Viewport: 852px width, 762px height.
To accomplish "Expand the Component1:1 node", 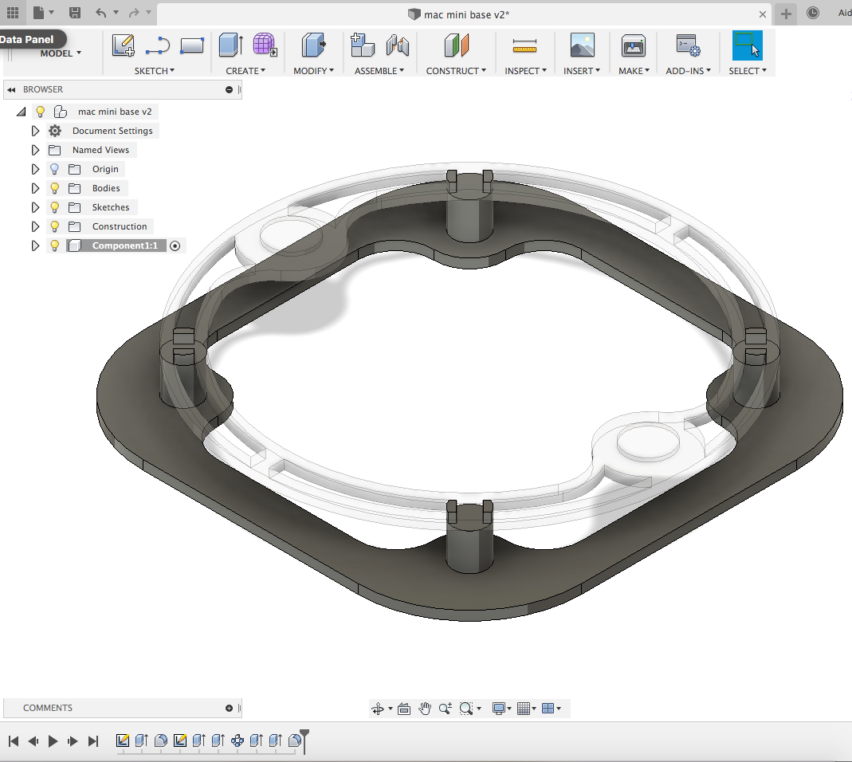I will point(35,245).
